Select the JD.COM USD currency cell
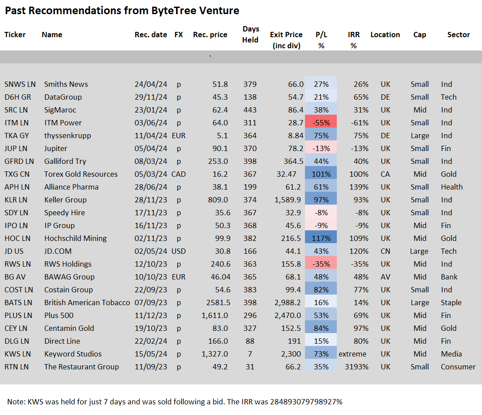Viewport: 482px width, 415px height. click(x=179, y=251)
